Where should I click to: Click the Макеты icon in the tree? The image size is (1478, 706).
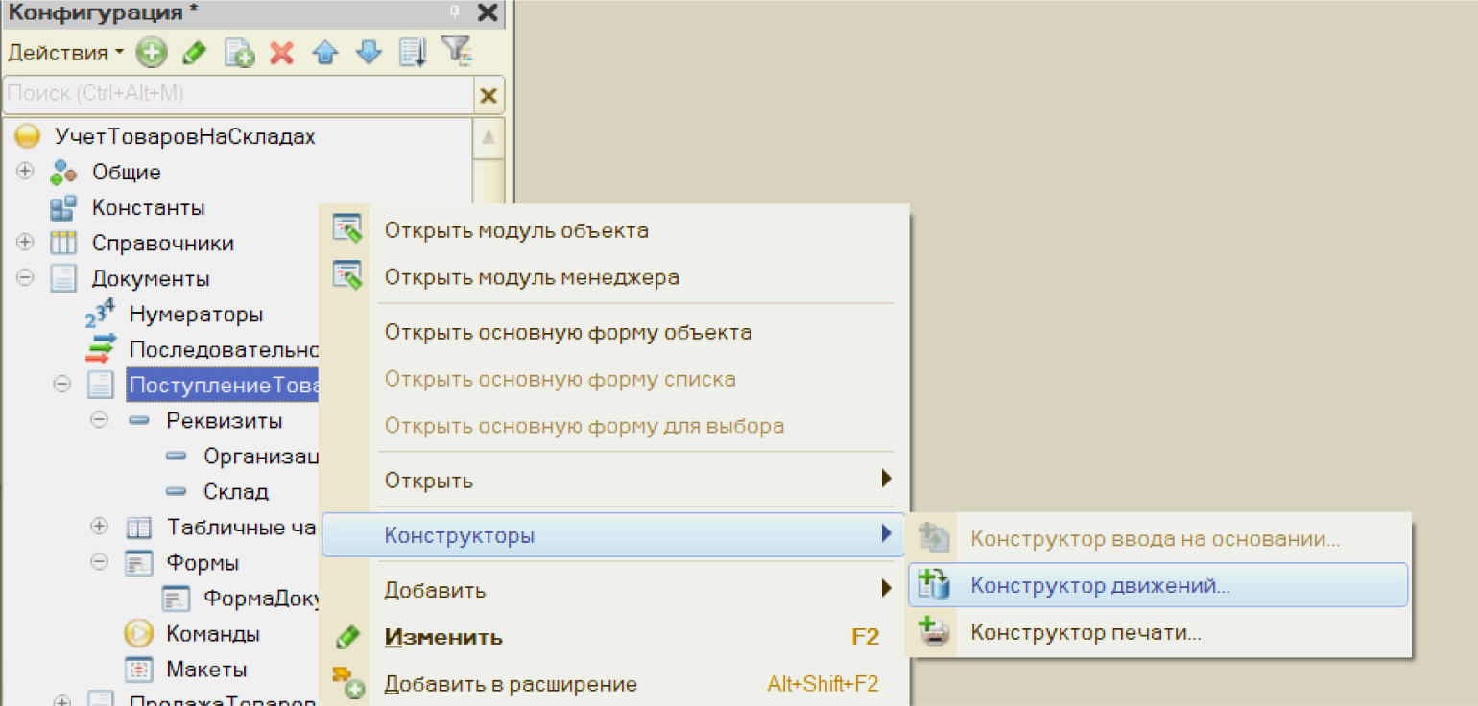pos(138,670)
